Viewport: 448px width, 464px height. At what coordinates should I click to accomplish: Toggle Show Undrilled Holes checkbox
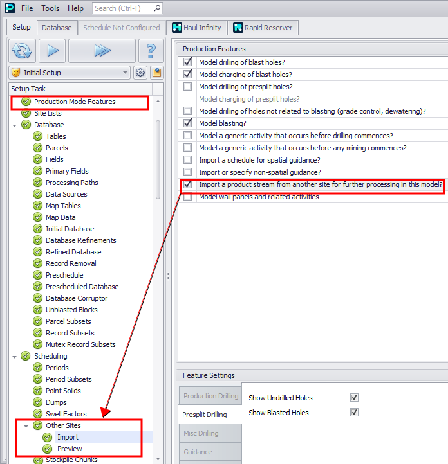(355, 397)
